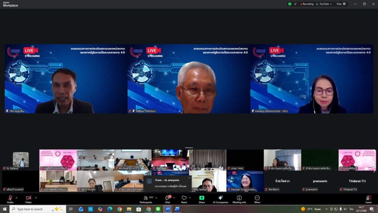Open the AI Companion

(220, 199)
